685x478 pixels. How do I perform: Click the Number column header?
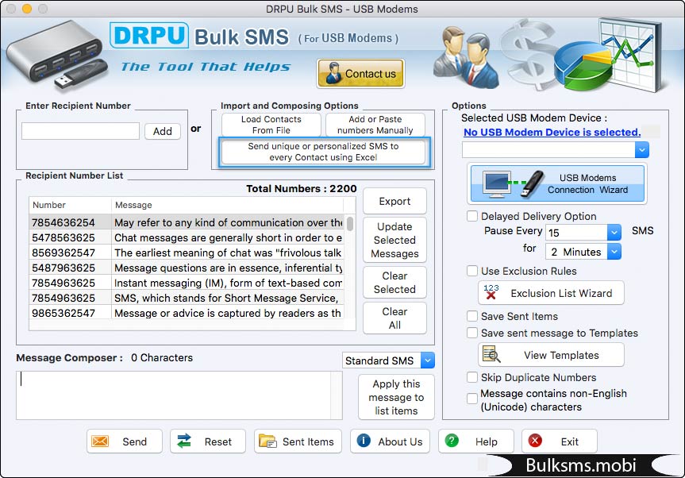point(70,205)
